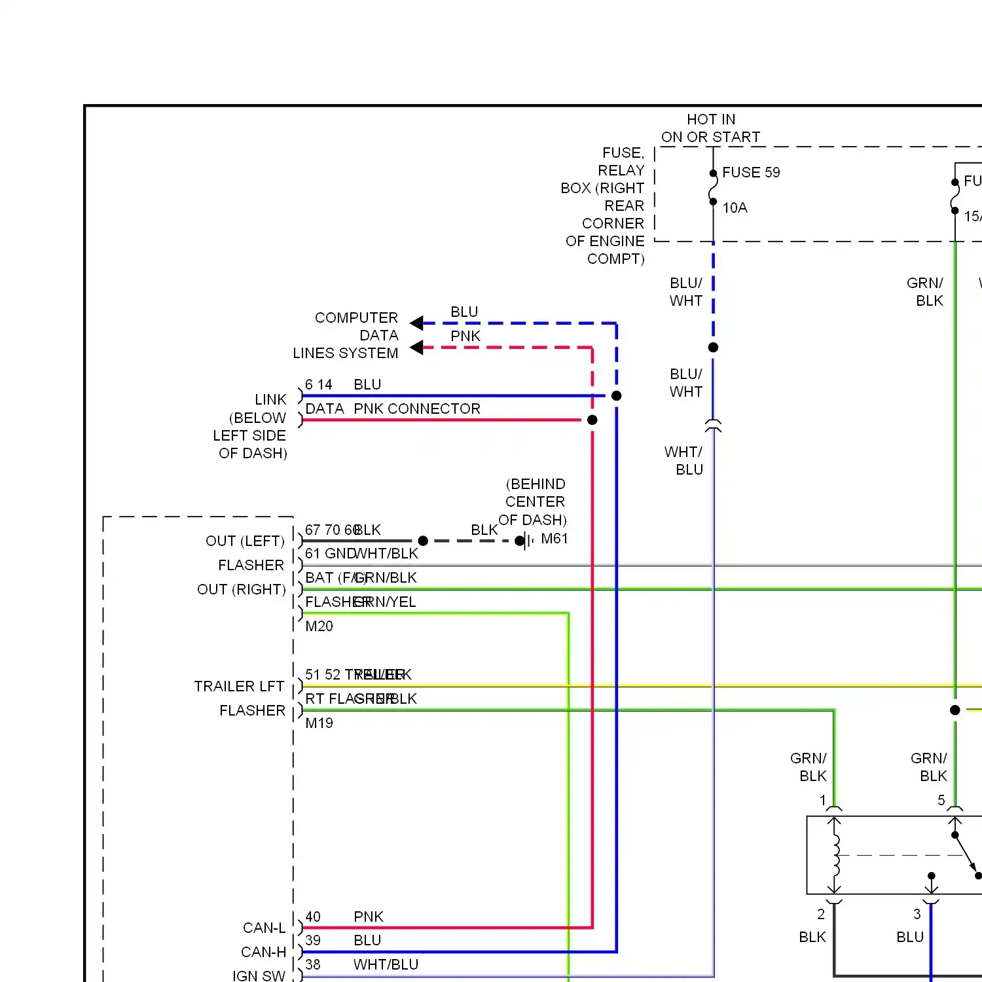
Task: Select pin number '40'
Action: (313, 917)
